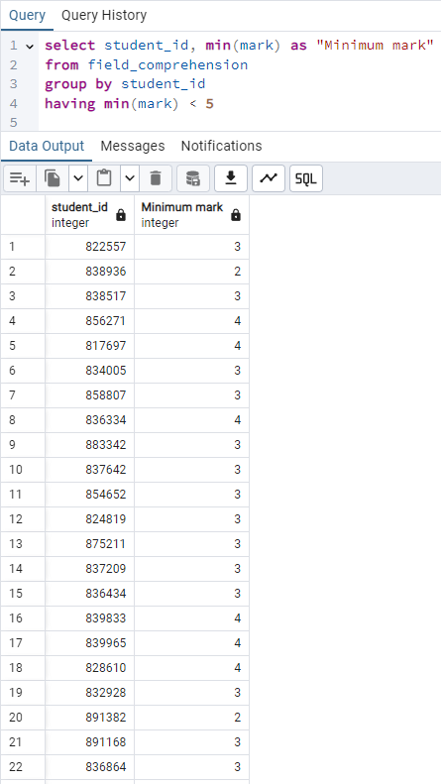Click the lock icon in student_id header
This screenshot has height=784, width=441.
click(121, 215)
